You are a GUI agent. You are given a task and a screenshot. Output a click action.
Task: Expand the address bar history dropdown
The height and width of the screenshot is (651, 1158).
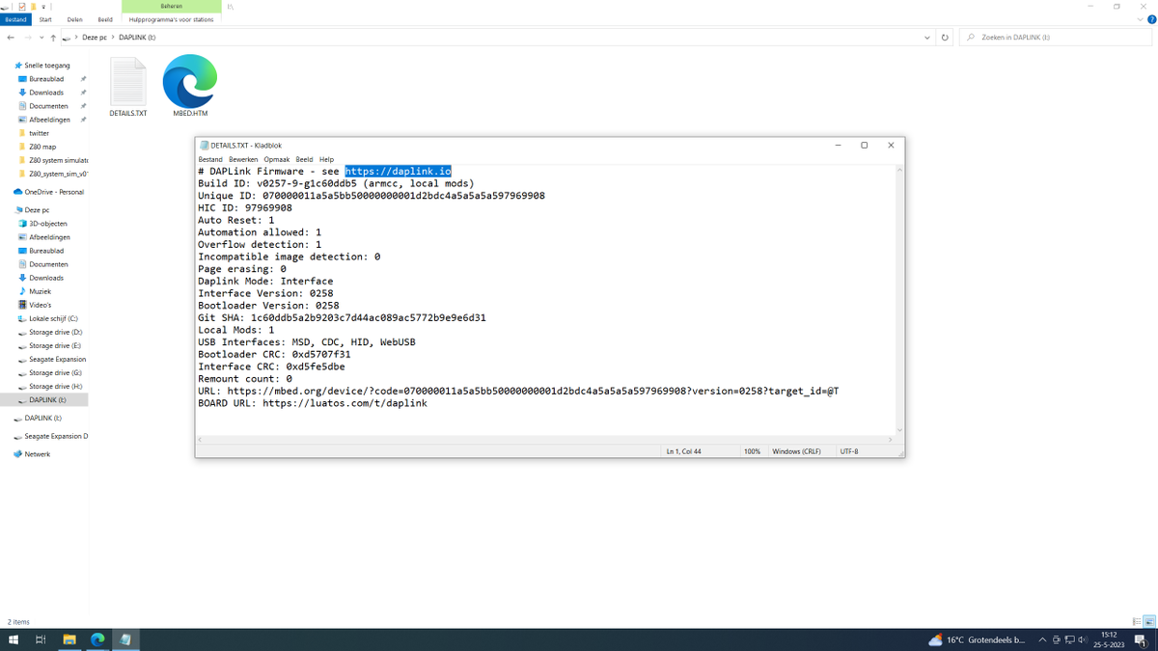(x=927, y=38)
